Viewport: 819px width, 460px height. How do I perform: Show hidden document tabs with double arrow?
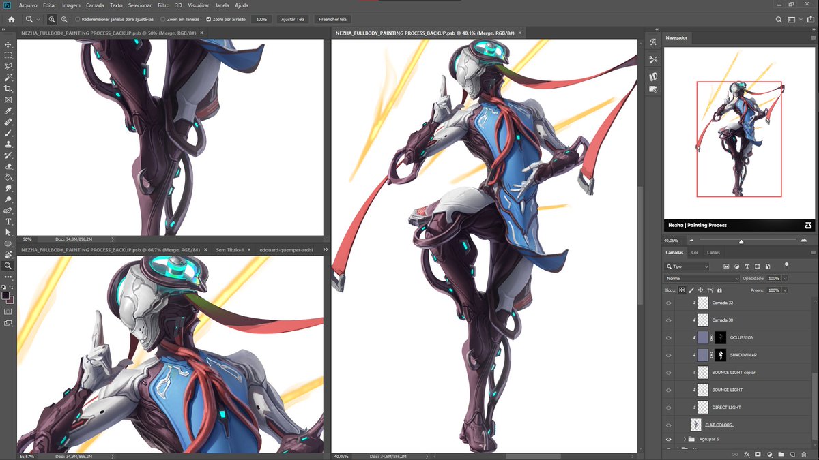tap(325, 250)
